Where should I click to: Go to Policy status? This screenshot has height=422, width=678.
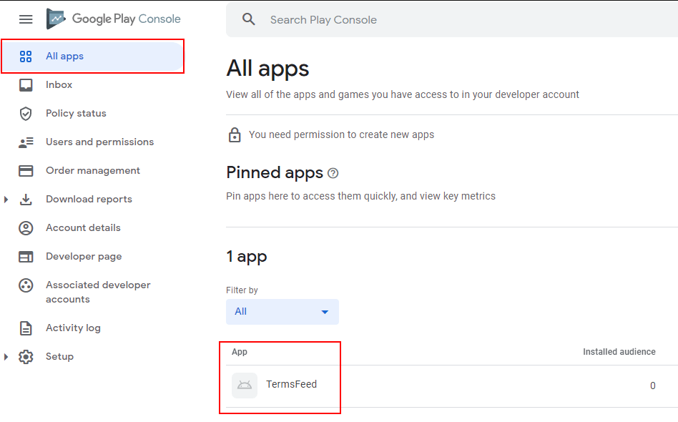click(x=76, y=113)
